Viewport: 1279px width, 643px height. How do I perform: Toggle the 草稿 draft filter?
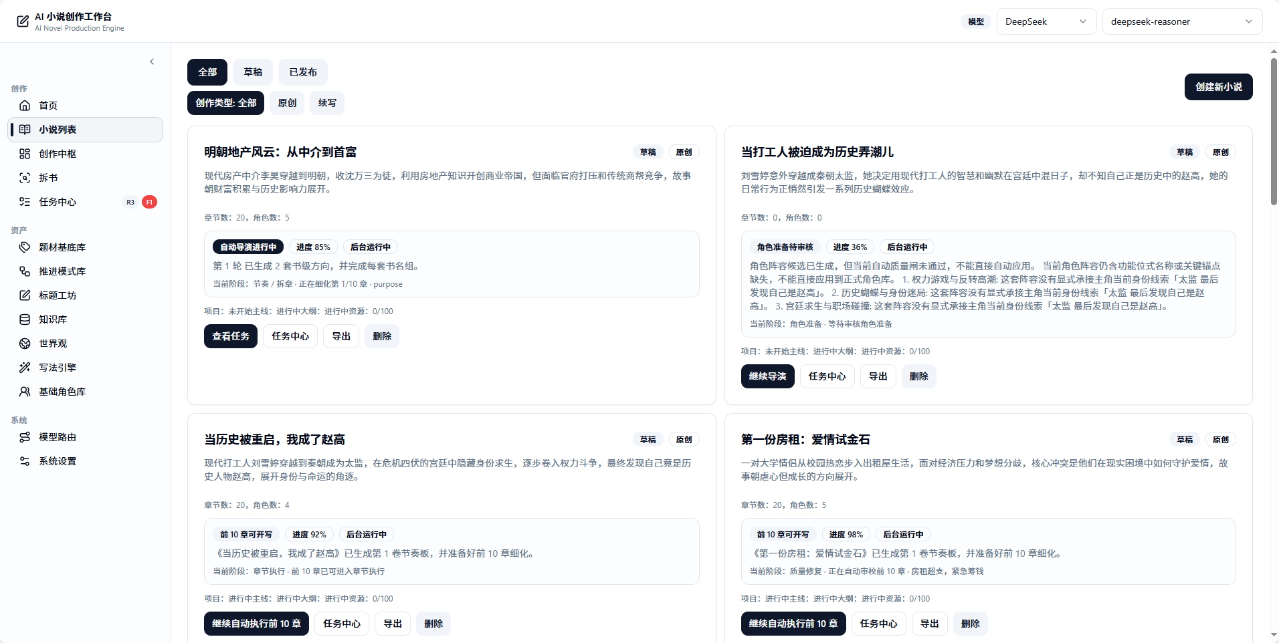[x=252, y=72]
